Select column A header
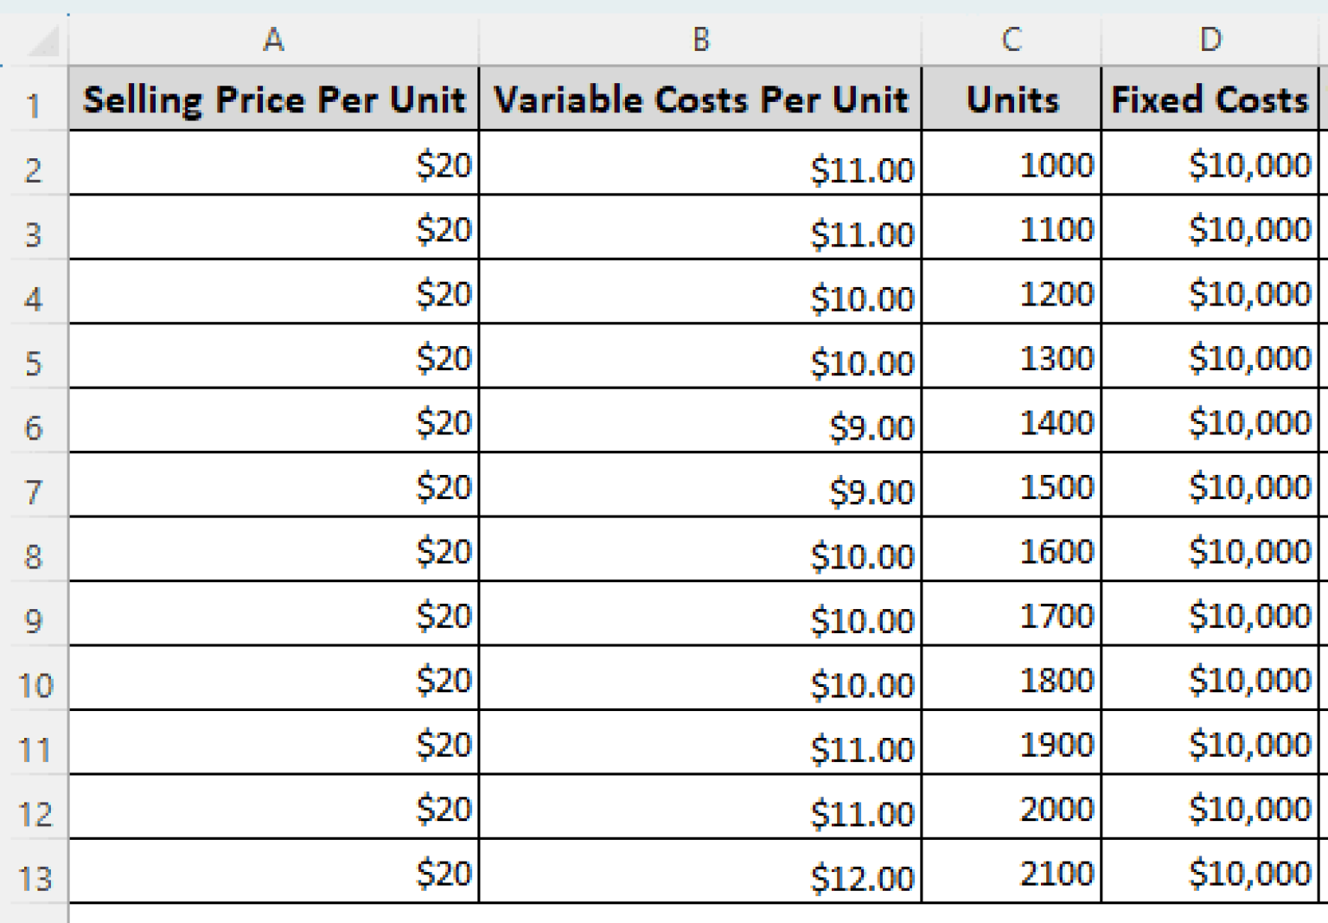Viewport: 1328px width, 923px height. 273,40
